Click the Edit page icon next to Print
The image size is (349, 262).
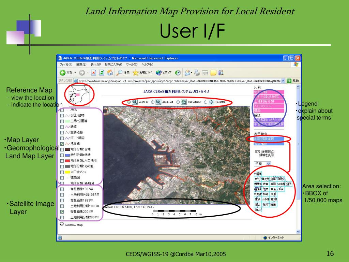205,73
